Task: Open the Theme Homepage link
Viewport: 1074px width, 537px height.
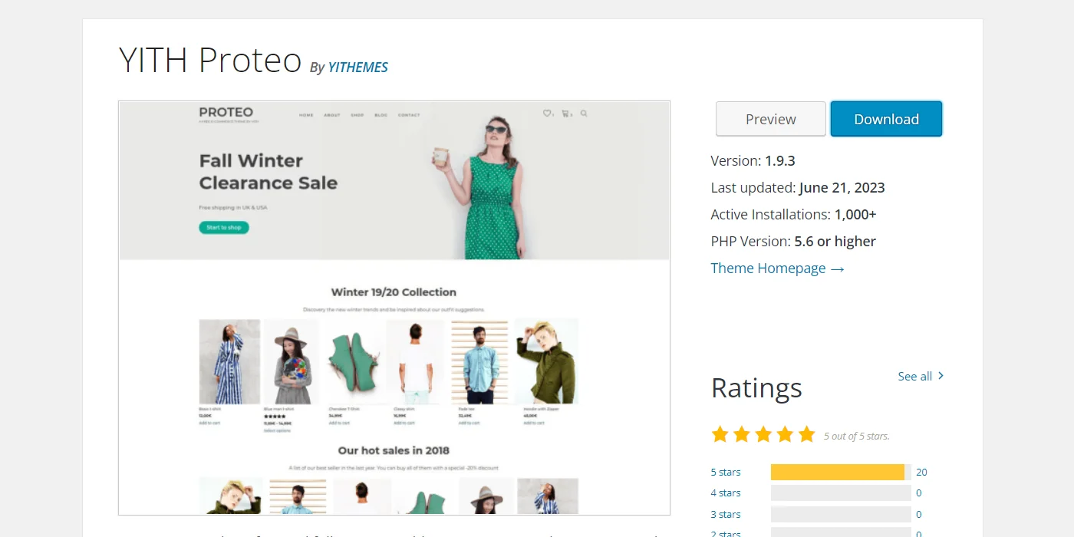Action: click(778, 268)
